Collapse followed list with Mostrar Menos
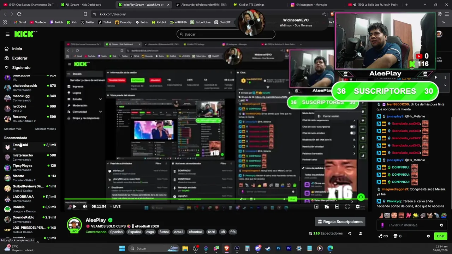 46,129
